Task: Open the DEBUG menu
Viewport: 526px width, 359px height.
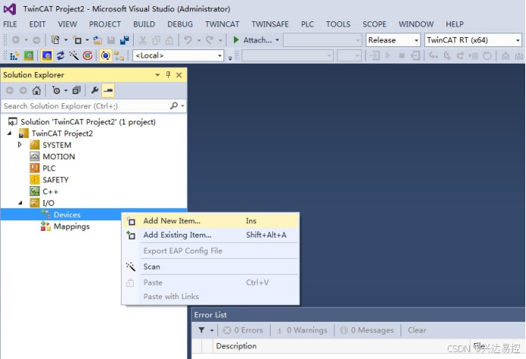Action: pos(180,24)
